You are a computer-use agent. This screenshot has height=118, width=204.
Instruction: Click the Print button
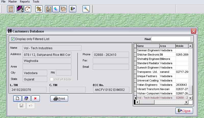(x=59, y=99)
